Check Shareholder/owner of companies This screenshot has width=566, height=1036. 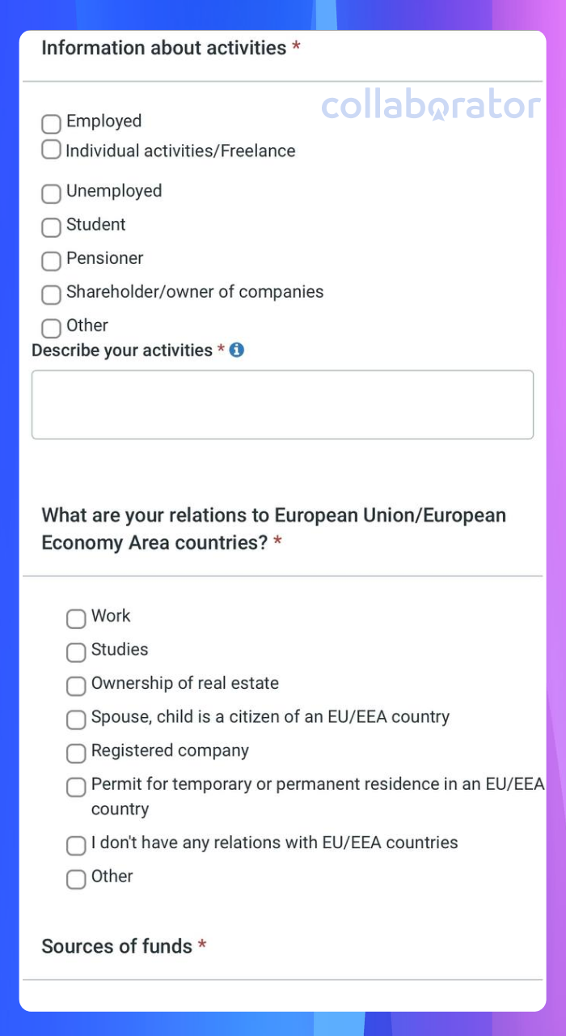pyautogui.click(x=51, y=295)
